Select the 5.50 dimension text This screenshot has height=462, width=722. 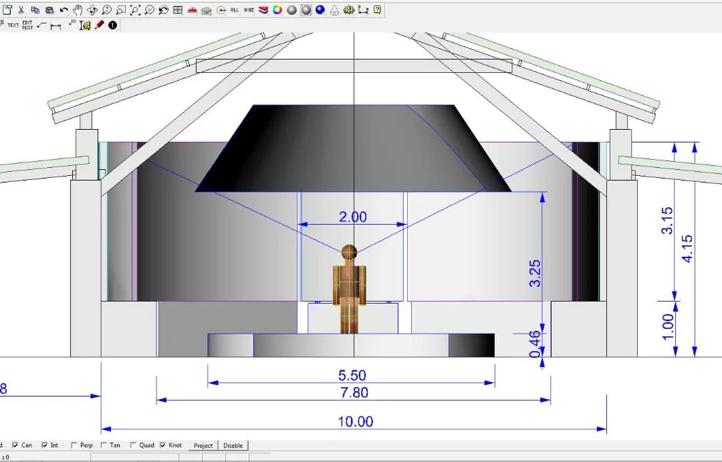(352, 375)
